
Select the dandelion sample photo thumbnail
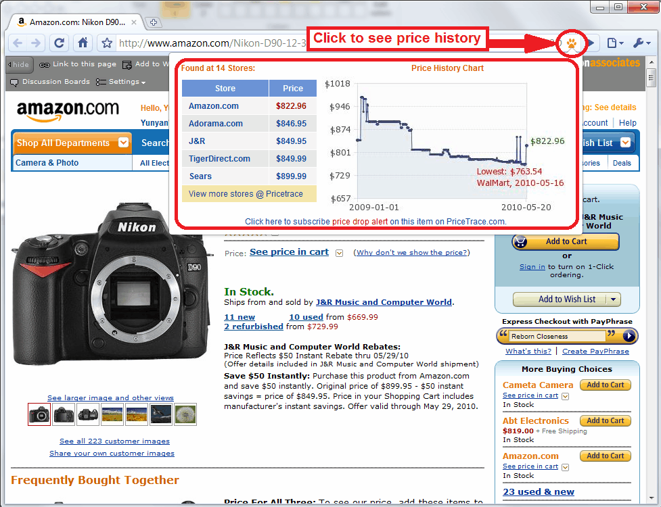coord(185,414)
